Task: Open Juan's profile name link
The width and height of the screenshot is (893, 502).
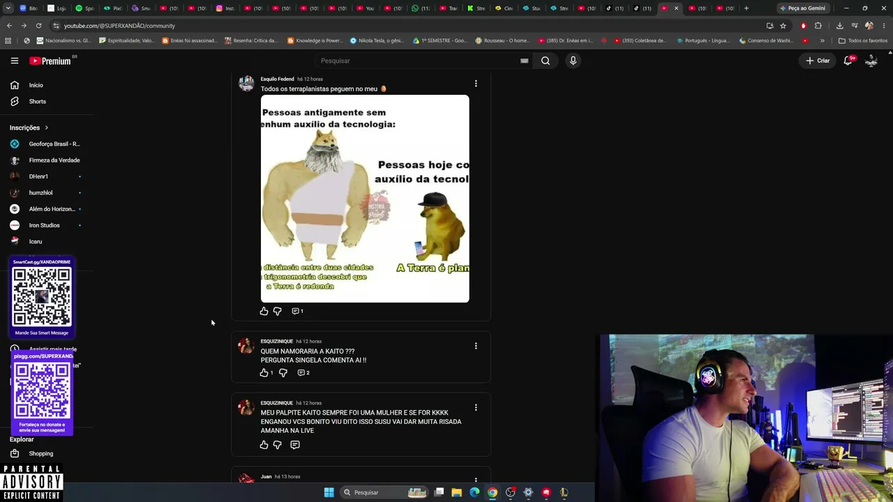Action: tap(266, 477)
